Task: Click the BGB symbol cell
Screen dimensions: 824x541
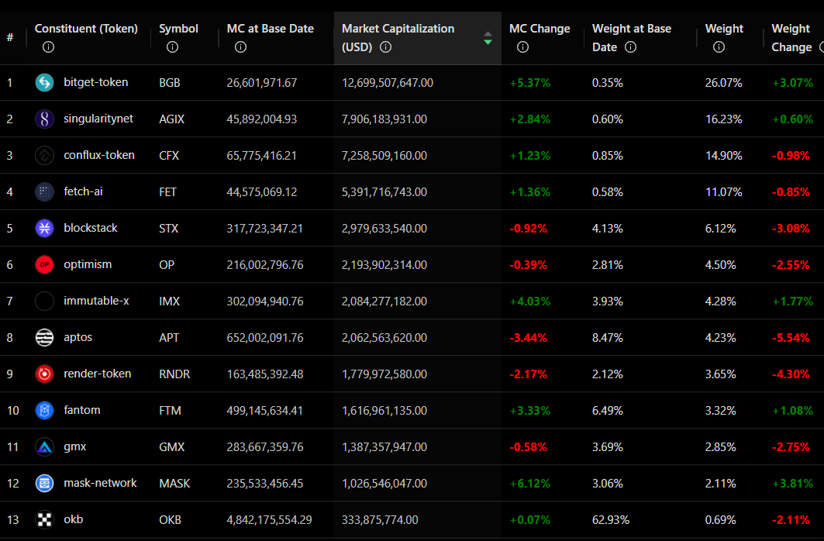Action: click(169, 83)
